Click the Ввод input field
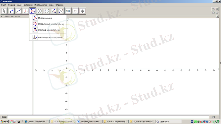Viewport: 221px width, 124px height. click(108, 117)
